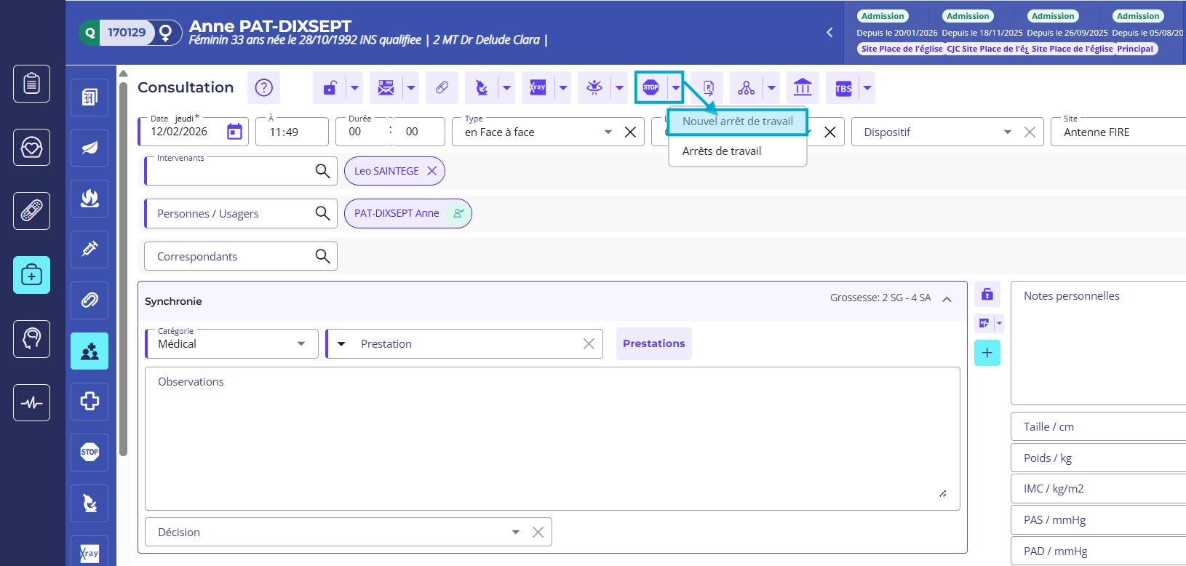Open the date calendar picker icon

pyautogui.click(x=234, y=132)
